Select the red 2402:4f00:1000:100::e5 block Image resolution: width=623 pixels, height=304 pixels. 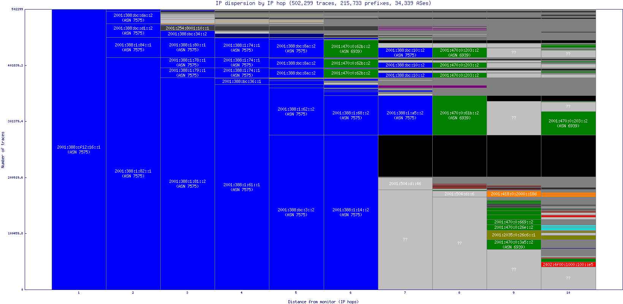(568, 264)
